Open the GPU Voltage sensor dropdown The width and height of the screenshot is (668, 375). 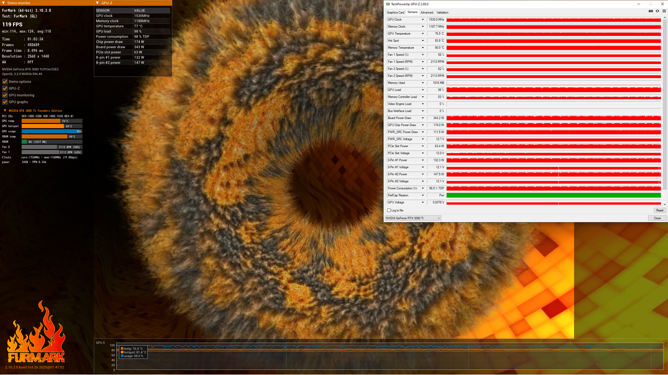(423, 202)
